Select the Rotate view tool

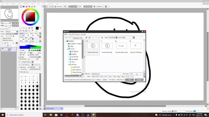click(x=26, y=31)
